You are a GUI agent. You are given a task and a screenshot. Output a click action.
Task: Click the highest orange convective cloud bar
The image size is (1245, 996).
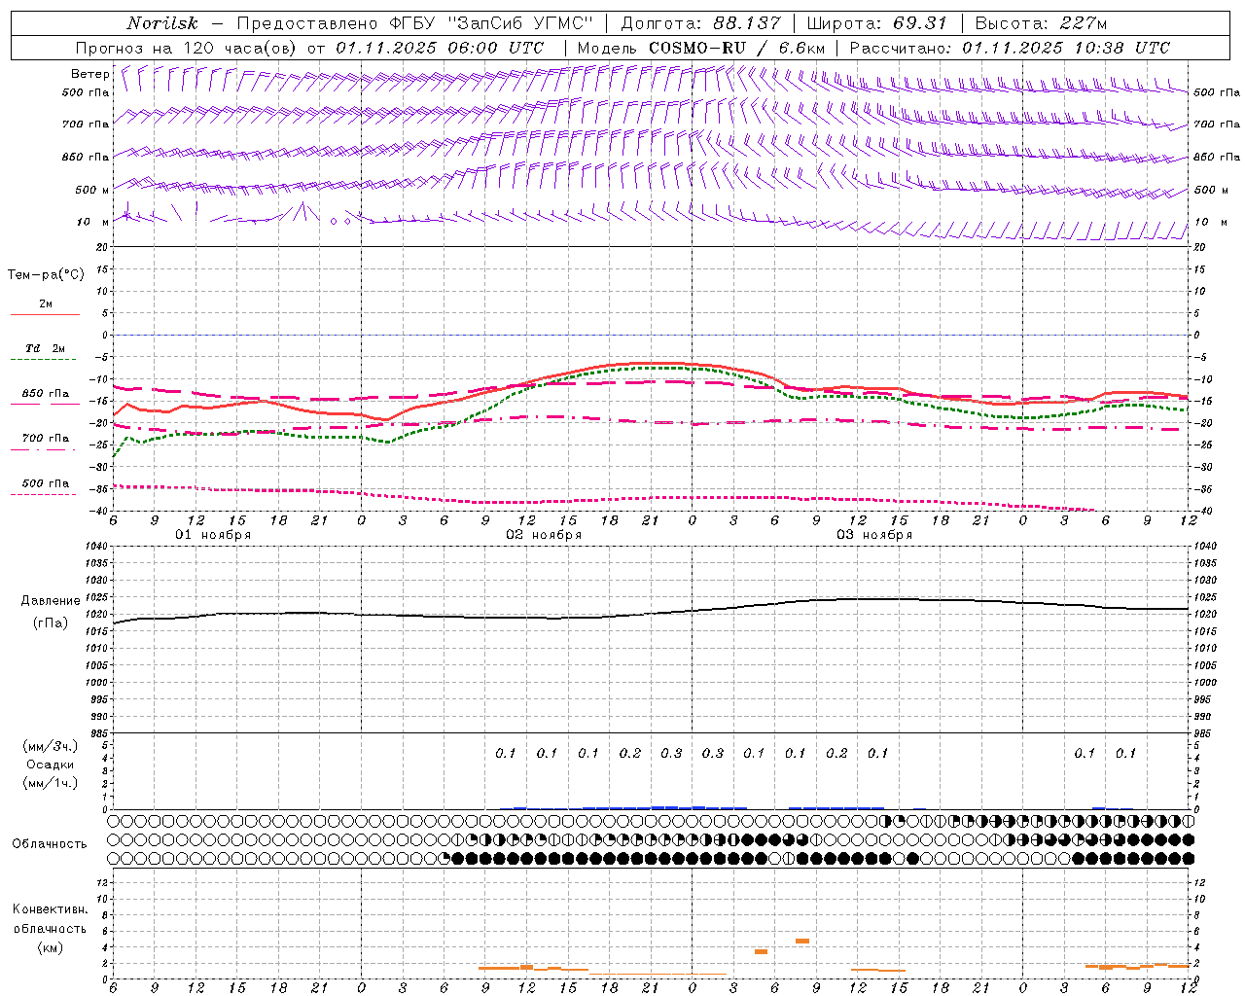pos(802,941)
